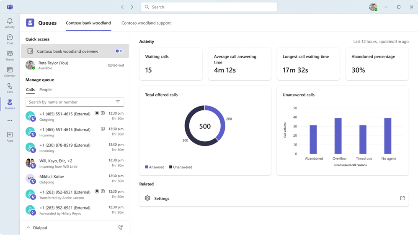Image resolution: width=418 pixels, height=235 pixels.
Task: Open the more apps ellipsis menu
Action: [10, 120]
